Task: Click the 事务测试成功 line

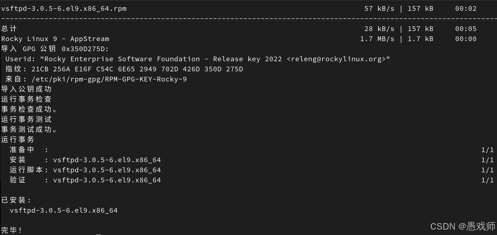Action: pyautogui.click(x=30, y=130)
